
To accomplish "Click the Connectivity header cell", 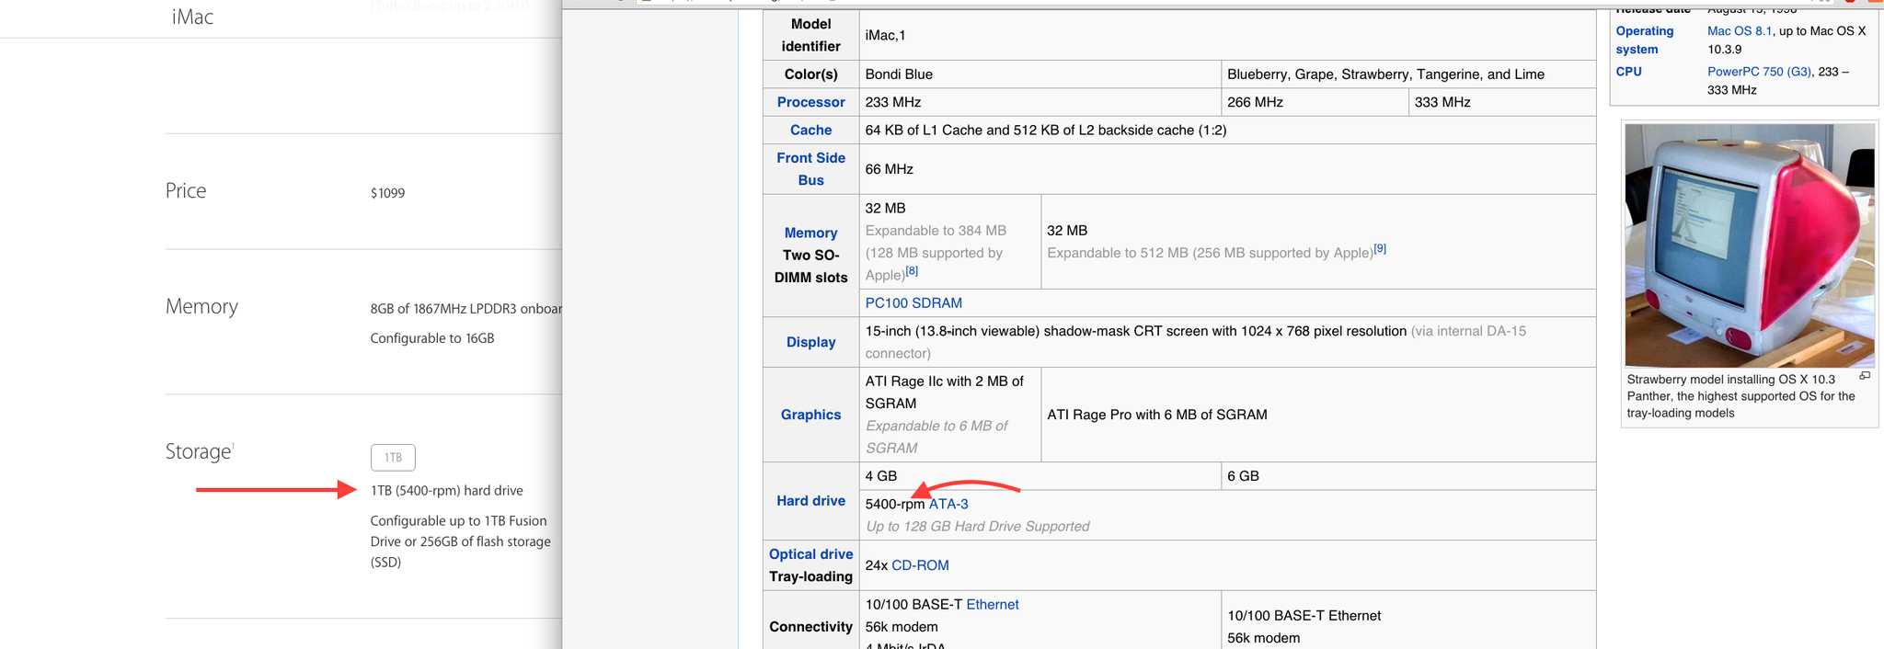I will 810,627.
